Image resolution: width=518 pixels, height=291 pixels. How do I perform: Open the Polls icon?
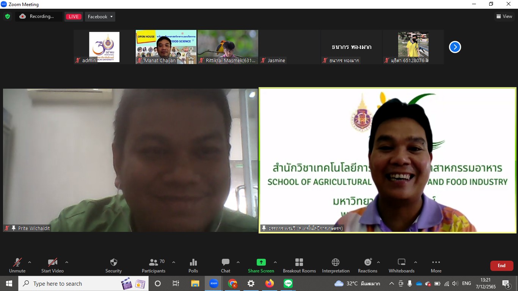193,265
